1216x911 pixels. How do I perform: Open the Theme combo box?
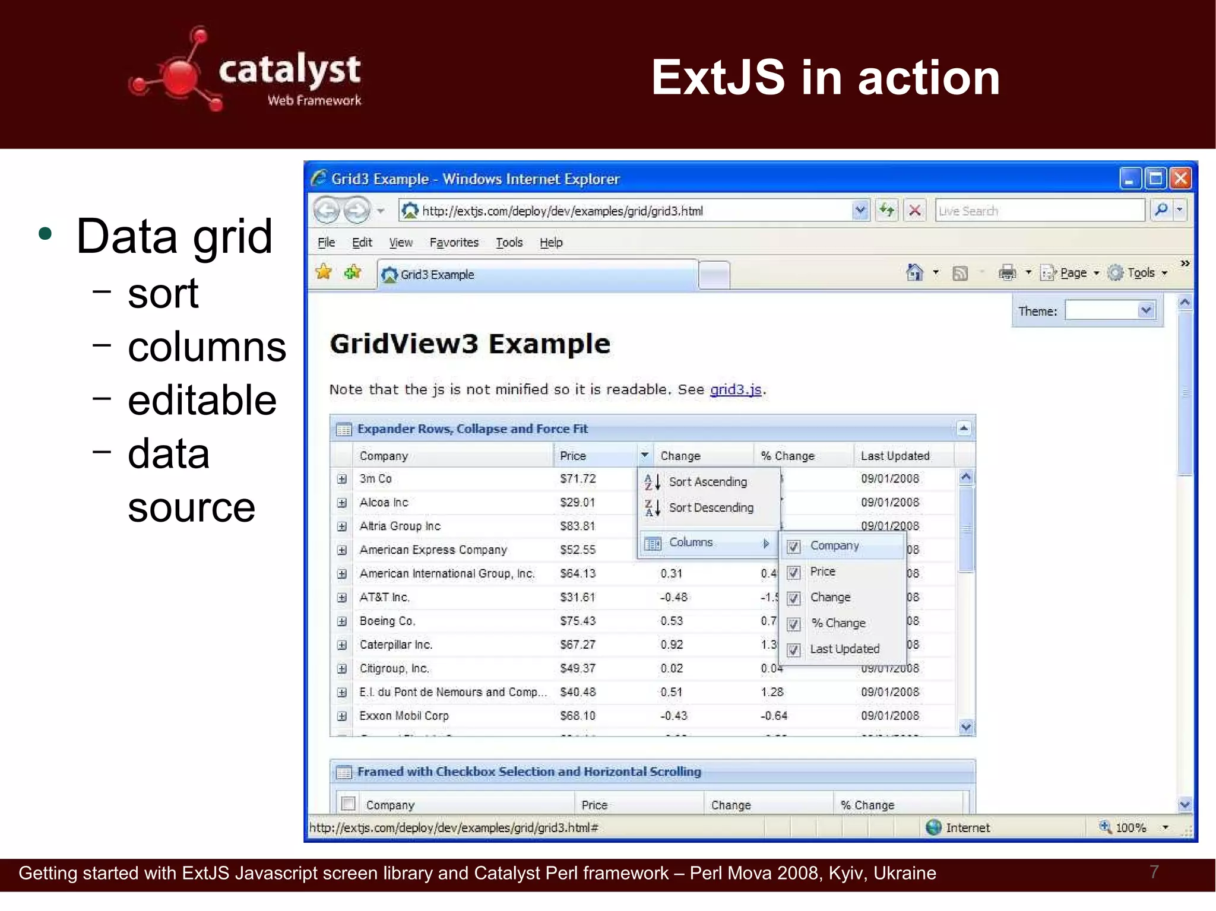1146,310
